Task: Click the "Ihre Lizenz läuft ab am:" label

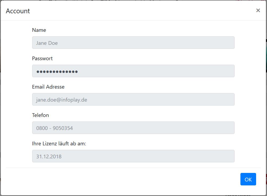Action: [x=59, y=144]
